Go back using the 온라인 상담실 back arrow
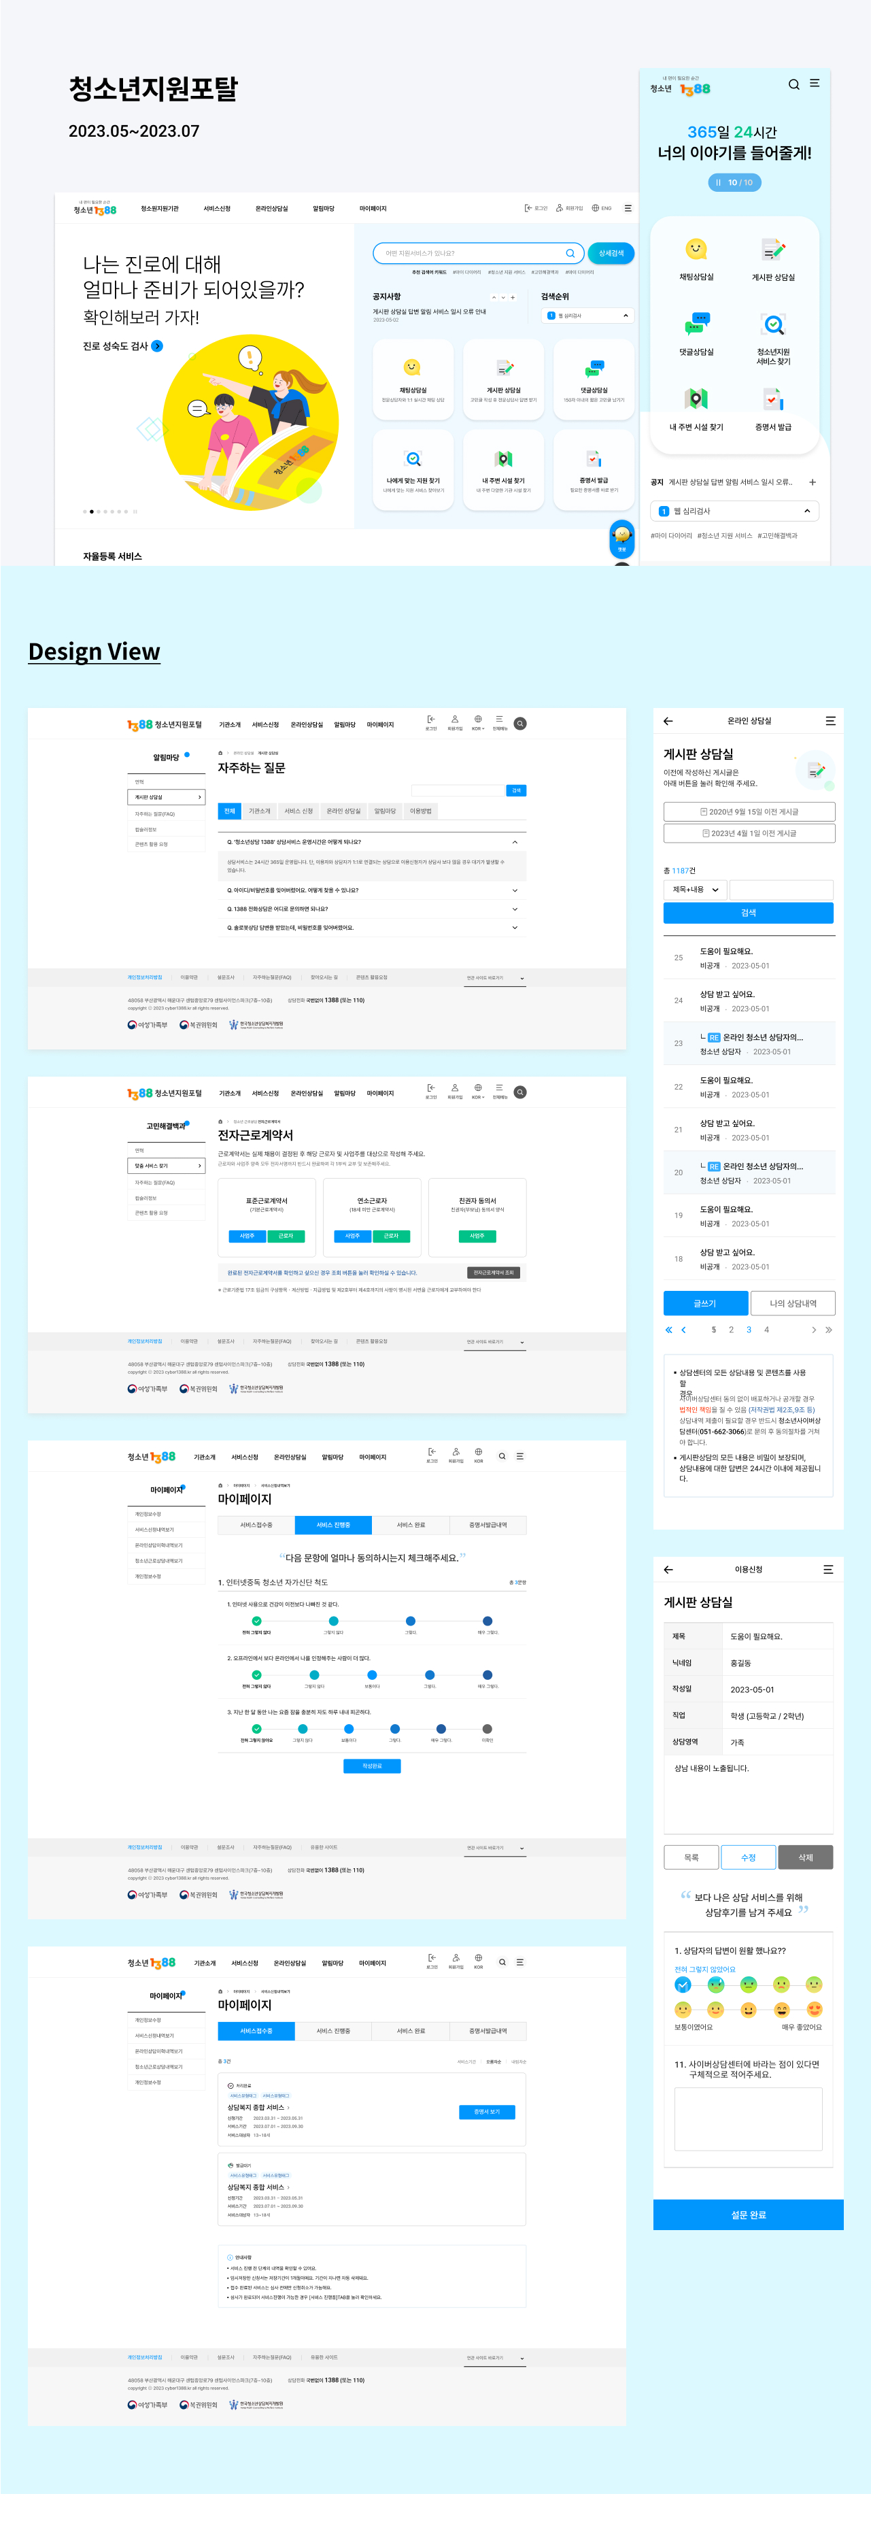Viewport: 871px width, 2528px height. (668, 722)
